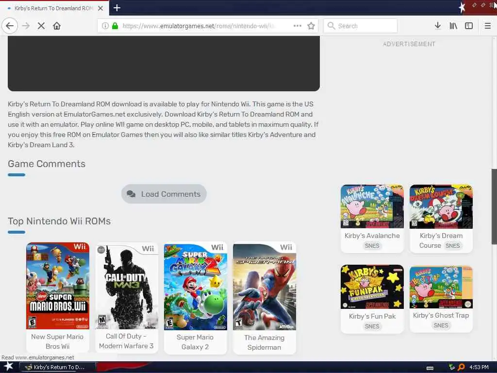Select the Kirby's Return To Dreamland tab
Screen dimensions: 497x373
click(x=54, y=8)
